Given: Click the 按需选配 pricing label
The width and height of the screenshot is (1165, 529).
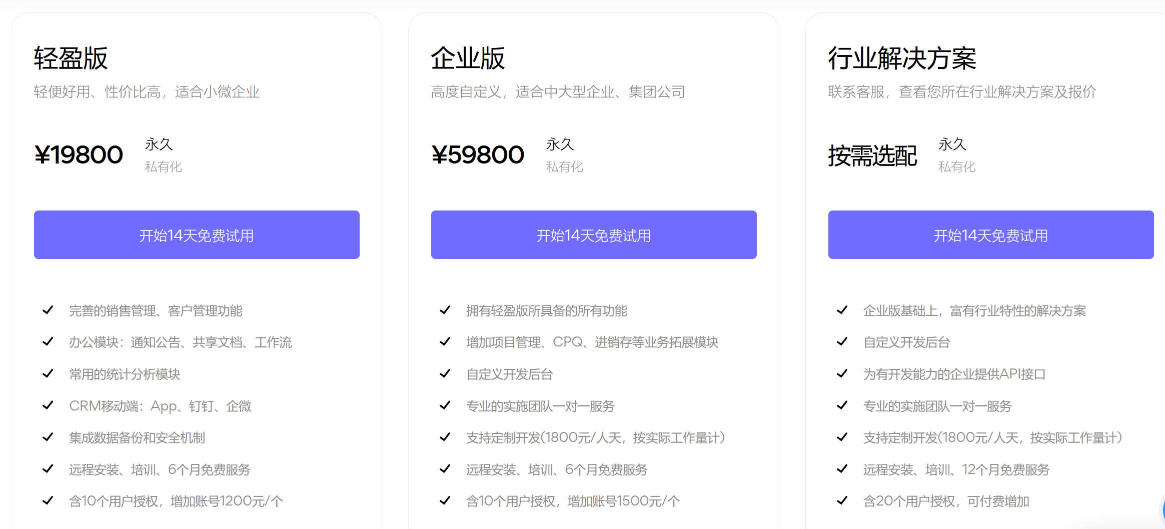Looking at the screenshot, I should (872, 155).
